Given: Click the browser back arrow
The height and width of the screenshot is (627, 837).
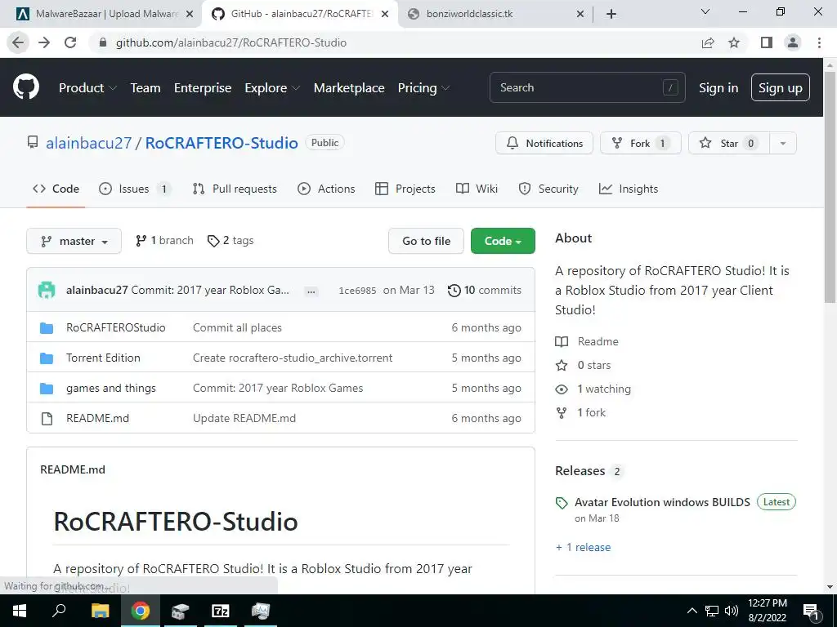Looking at the screenshot, I should [18, 42].
